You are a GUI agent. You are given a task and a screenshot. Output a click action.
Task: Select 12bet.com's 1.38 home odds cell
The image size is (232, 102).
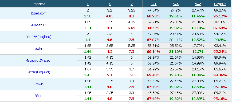(x=88, y=16)
